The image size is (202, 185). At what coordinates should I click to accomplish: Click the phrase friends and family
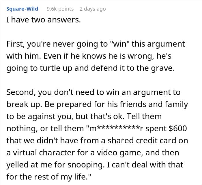click(x=154, y=104)
